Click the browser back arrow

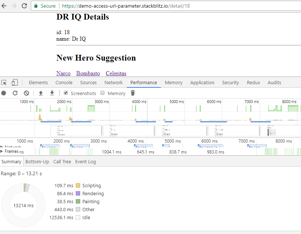(x=4, y=6)
